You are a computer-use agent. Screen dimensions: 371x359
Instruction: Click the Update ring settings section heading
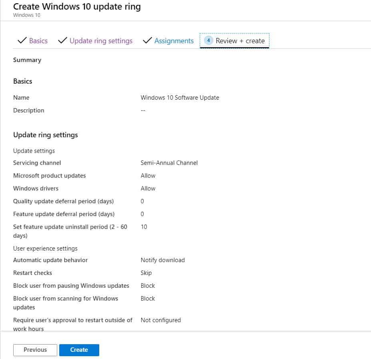point(46,135)
